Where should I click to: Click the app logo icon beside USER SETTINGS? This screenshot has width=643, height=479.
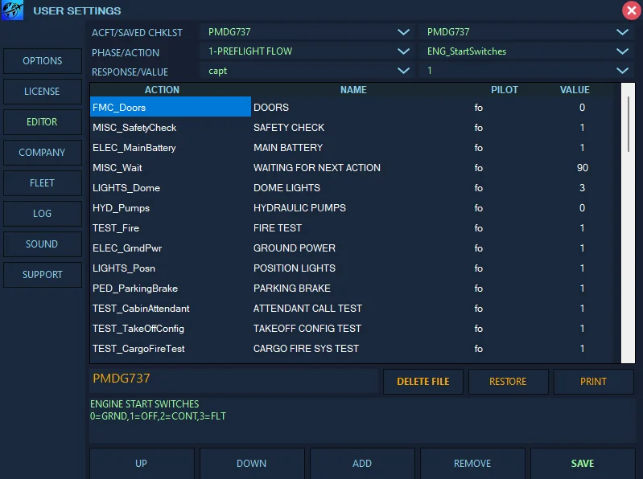coord(12,10)
